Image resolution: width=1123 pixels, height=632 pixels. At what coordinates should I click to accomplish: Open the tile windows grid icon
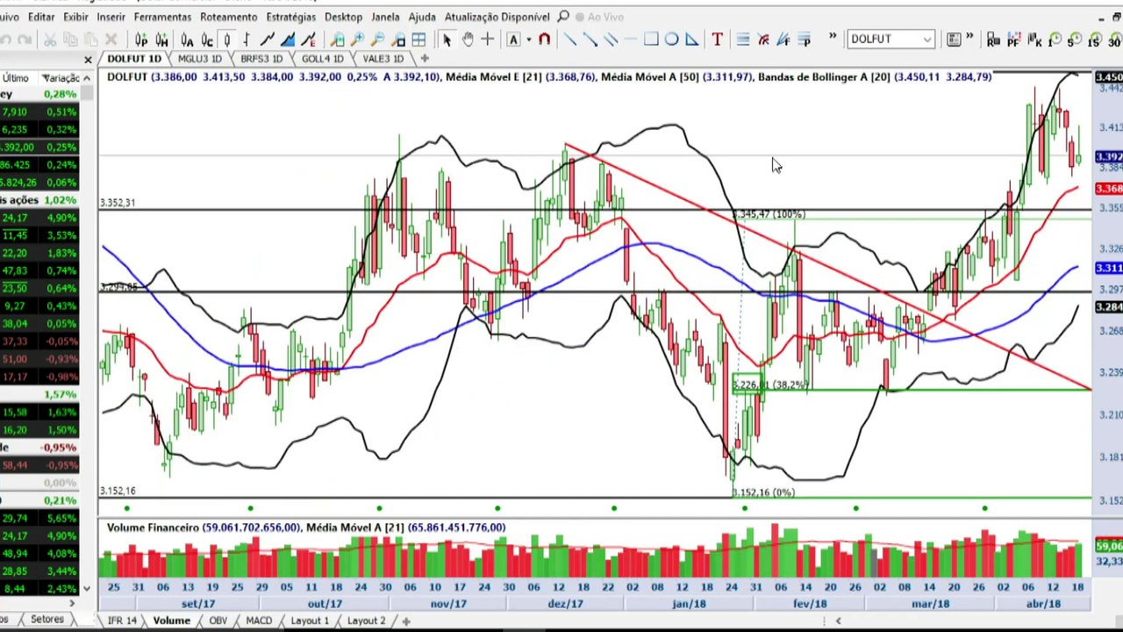(x=418, y=39)
